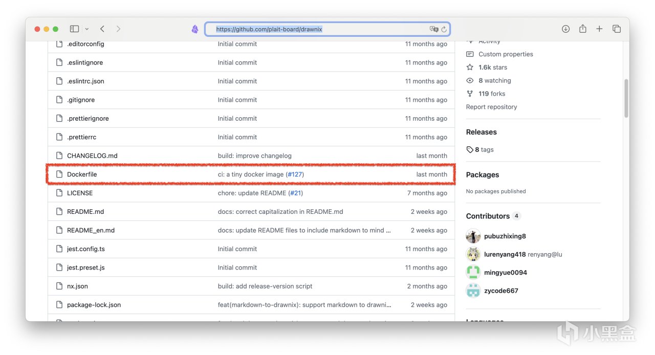Click file icon next to LICENSE
Screen dimensions: 655x355
[x=59, y=193]
